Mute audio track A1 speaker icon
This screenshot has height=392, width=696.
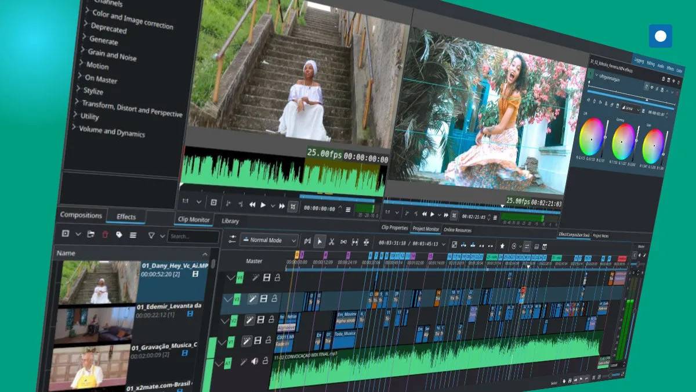click(x=255, y=362)
